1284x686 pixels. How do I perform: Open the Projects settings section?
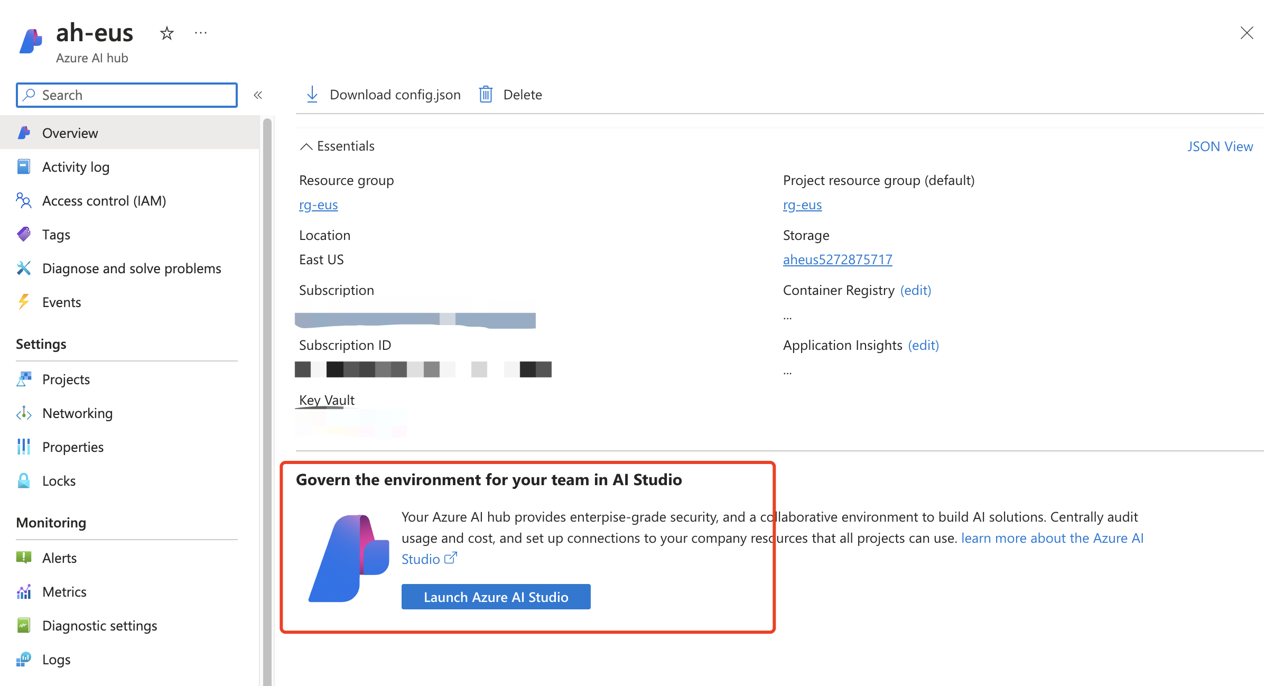66,378
